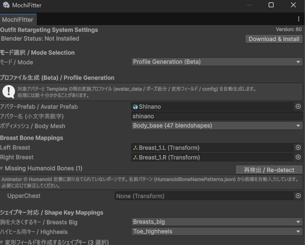Click the MochiFitter window title icon
The height and width of the screenshot is (245, 305).
(6, 5)
